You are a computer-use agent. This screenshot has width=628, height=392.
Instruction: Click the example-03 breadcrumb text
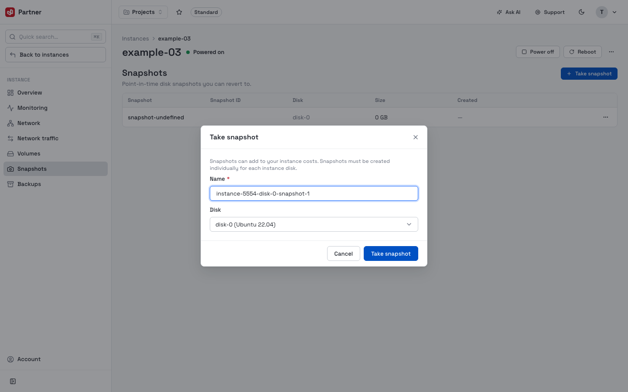[x=174, y=39]
